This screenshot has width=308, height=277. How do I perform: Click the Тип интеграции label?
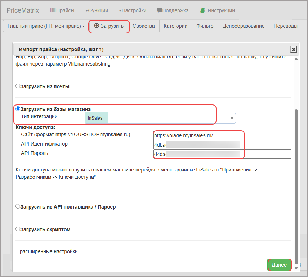pos(39,116)
